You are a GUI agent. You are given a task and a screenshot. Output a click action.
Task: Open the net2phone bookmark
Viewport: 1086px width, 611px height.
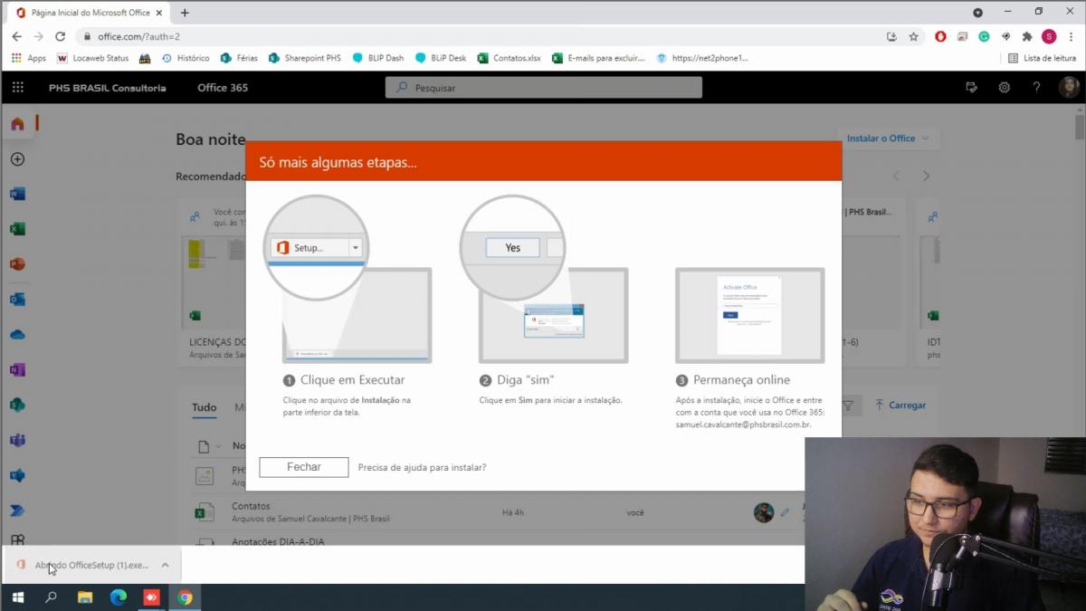702,58
